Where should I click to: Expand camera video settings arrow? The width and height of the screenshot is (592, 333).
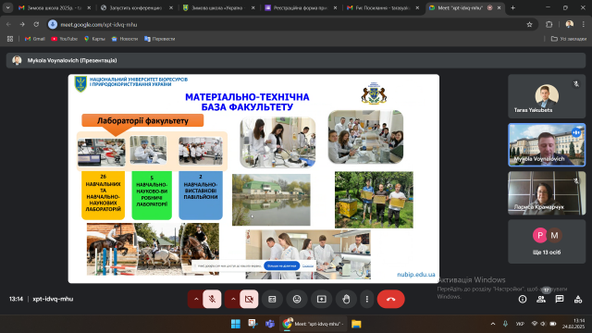coord(233,299)
